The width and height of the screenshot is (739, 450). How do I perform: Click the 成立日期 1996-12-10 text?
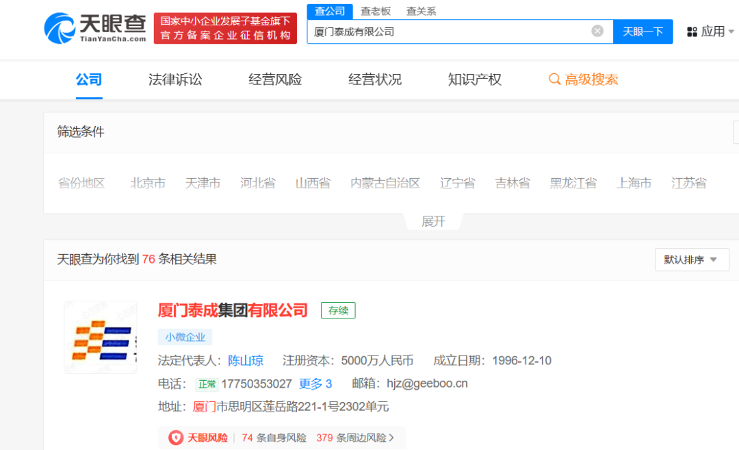[x=493, y=361]
